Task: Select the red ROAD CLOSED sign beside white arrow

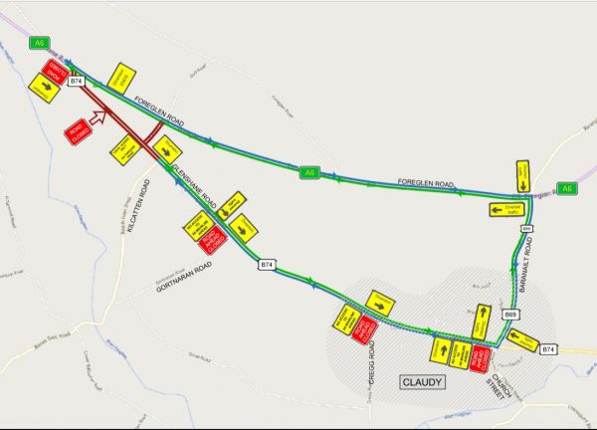Action: tap(79, 132)
